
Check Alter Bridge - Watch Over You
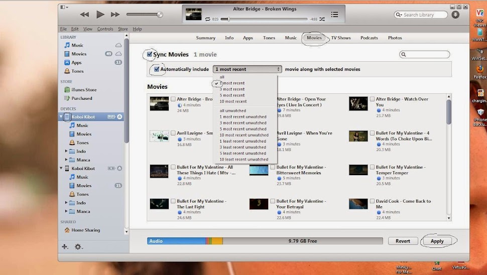pyautogui.click(x=372, y=99)
